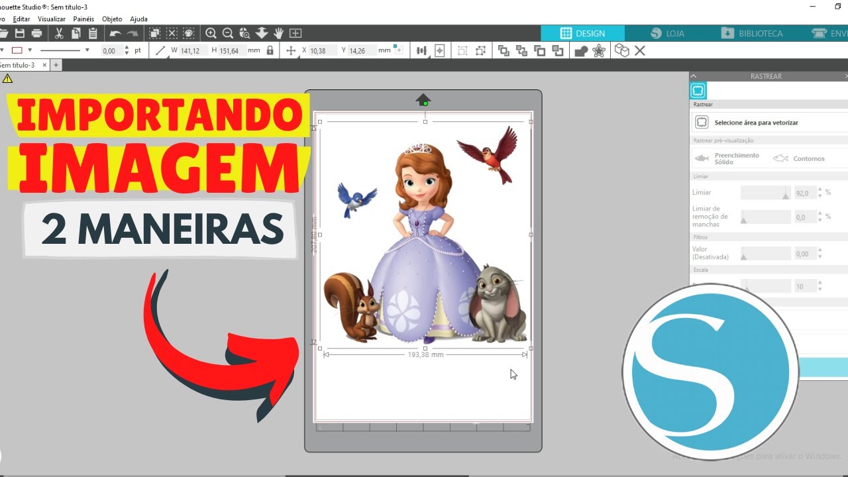
Task: Open the line color dropdown arrow
Action: [28, 50]
